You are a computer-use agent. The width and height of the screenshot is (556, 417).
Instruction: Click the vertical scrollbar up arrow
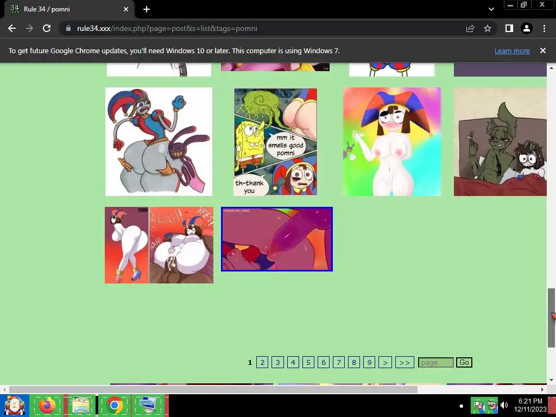point(551,67)
